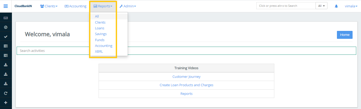Select Savings from the Reports menu

click(x=101, y=34)
